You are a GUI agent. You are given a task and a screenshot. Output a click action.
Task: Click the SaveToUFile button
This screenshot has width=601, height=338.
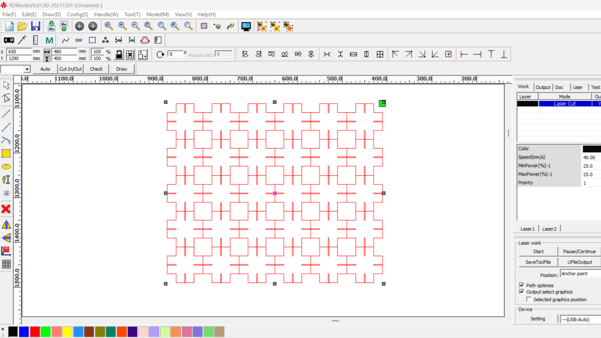538,262
